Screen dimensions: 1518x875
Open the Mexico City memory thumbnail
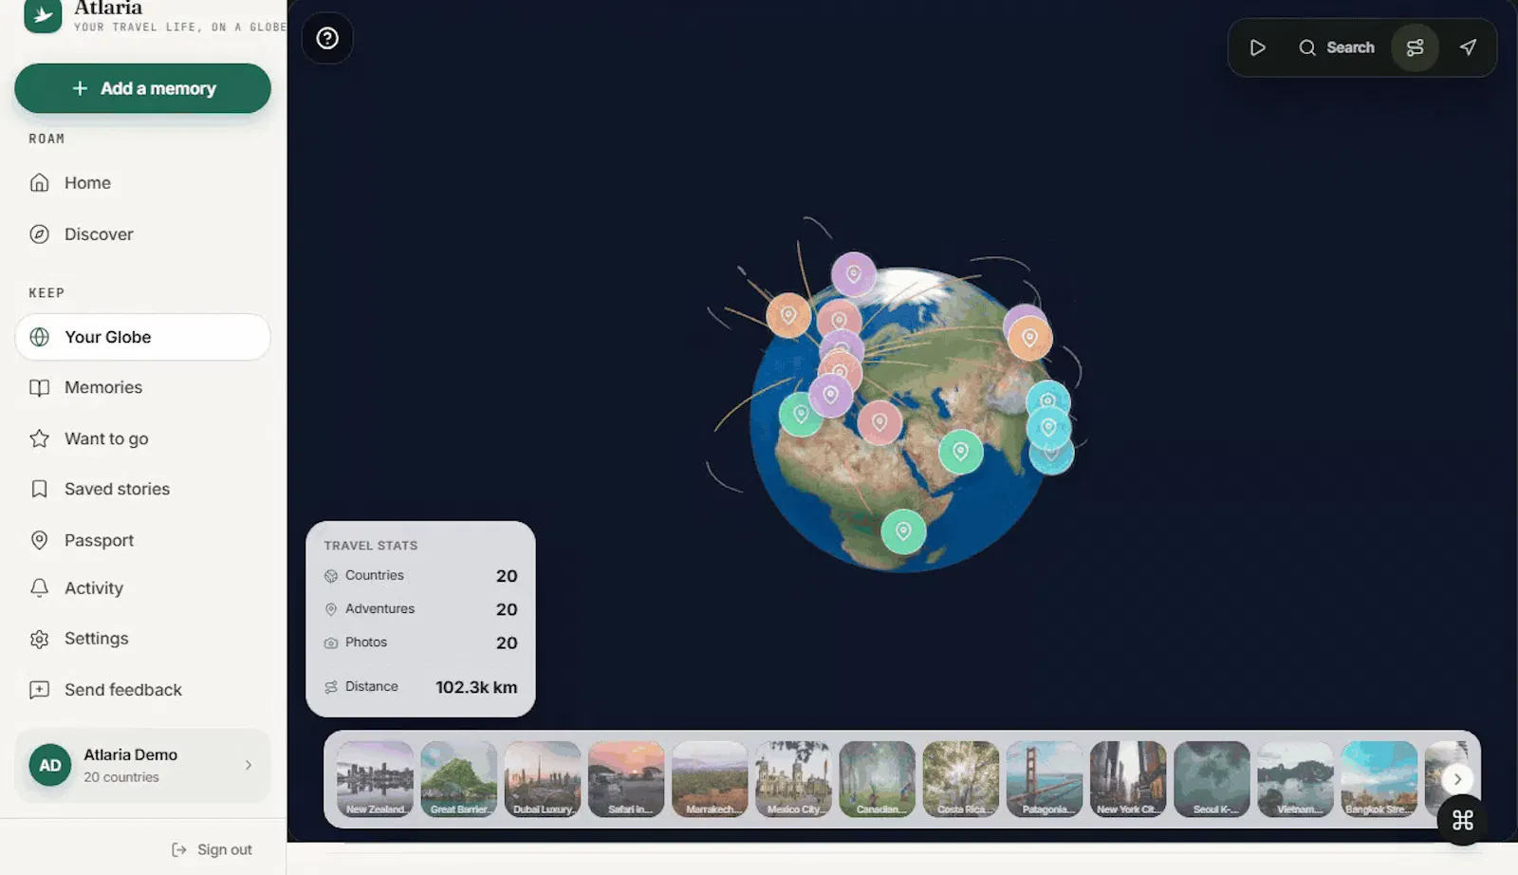tap(793, 779)
